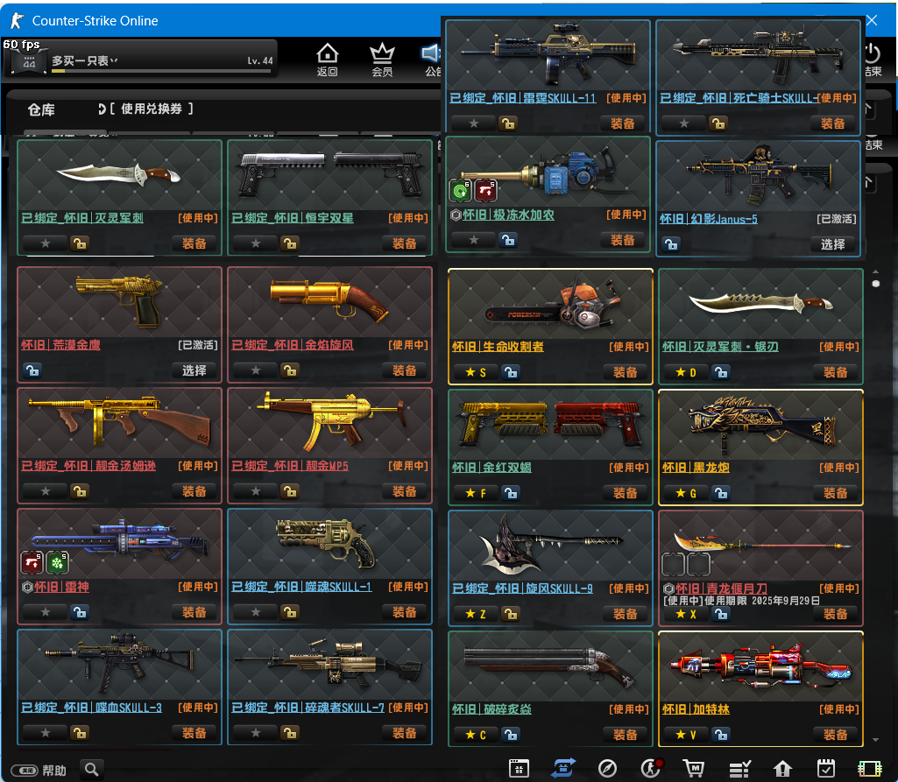
Task: Click 装备 on the 靓金MP5 card
Action: pyautogui.click(x=405, y=492)
